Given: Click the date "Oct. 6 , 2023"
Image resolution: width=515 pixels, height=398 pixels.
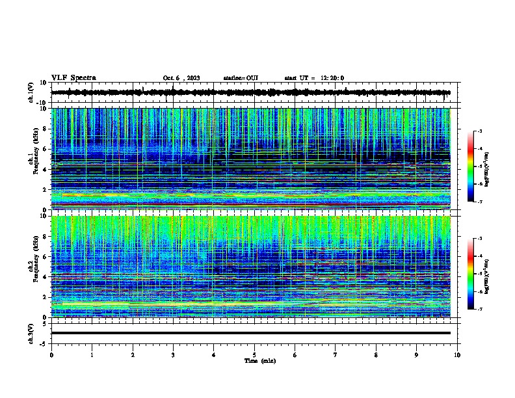Looking at the screenshot, I should click(181, 78).
